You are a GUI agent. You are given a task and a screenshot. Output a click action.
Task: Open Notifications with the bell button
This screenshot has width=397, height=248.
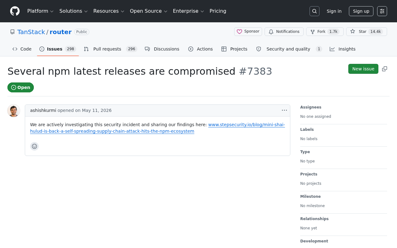coord(284,32)
